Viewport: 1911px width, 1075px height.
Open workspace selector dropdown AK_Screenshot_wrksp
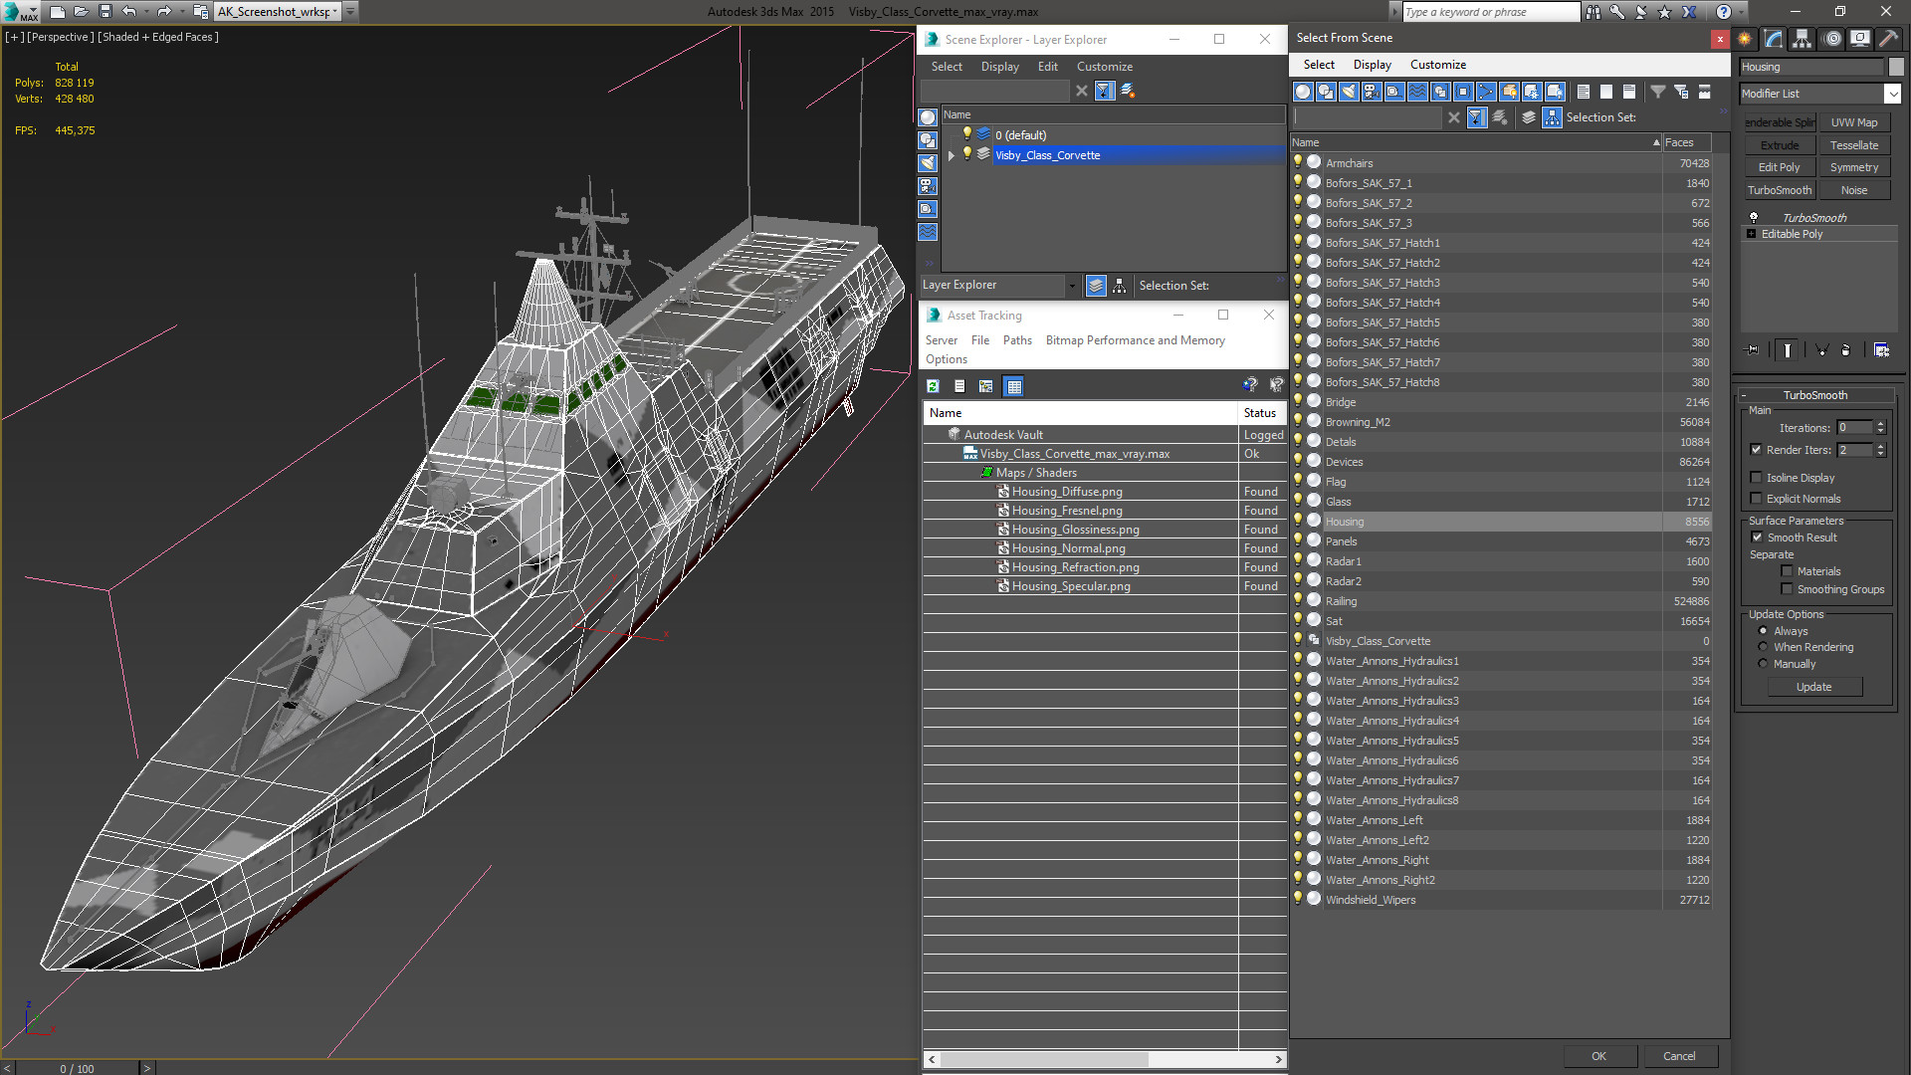[334, 12]
